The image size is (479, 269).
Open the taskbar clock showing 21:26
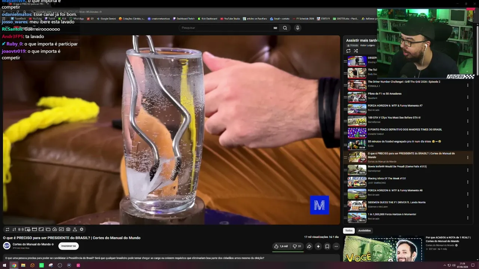[x=462, y=265]
